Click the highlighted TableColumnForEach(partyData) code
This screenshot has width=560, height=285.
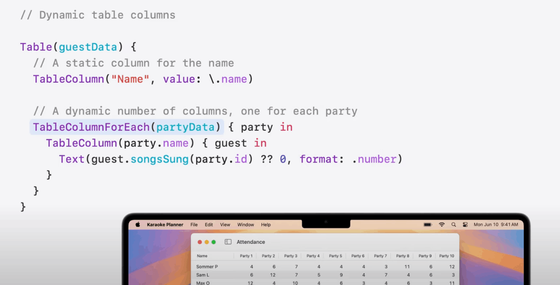pos(126,127)
